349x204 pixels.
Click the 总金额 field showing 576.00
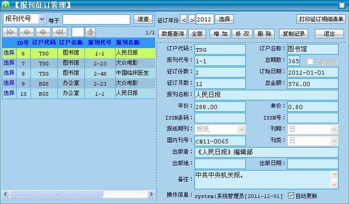pyautogui.click(x=312, y=84)
